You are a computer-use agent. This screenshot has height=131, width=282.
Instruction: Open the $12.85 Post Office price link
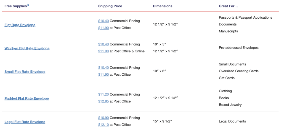[x=103, y=101]
